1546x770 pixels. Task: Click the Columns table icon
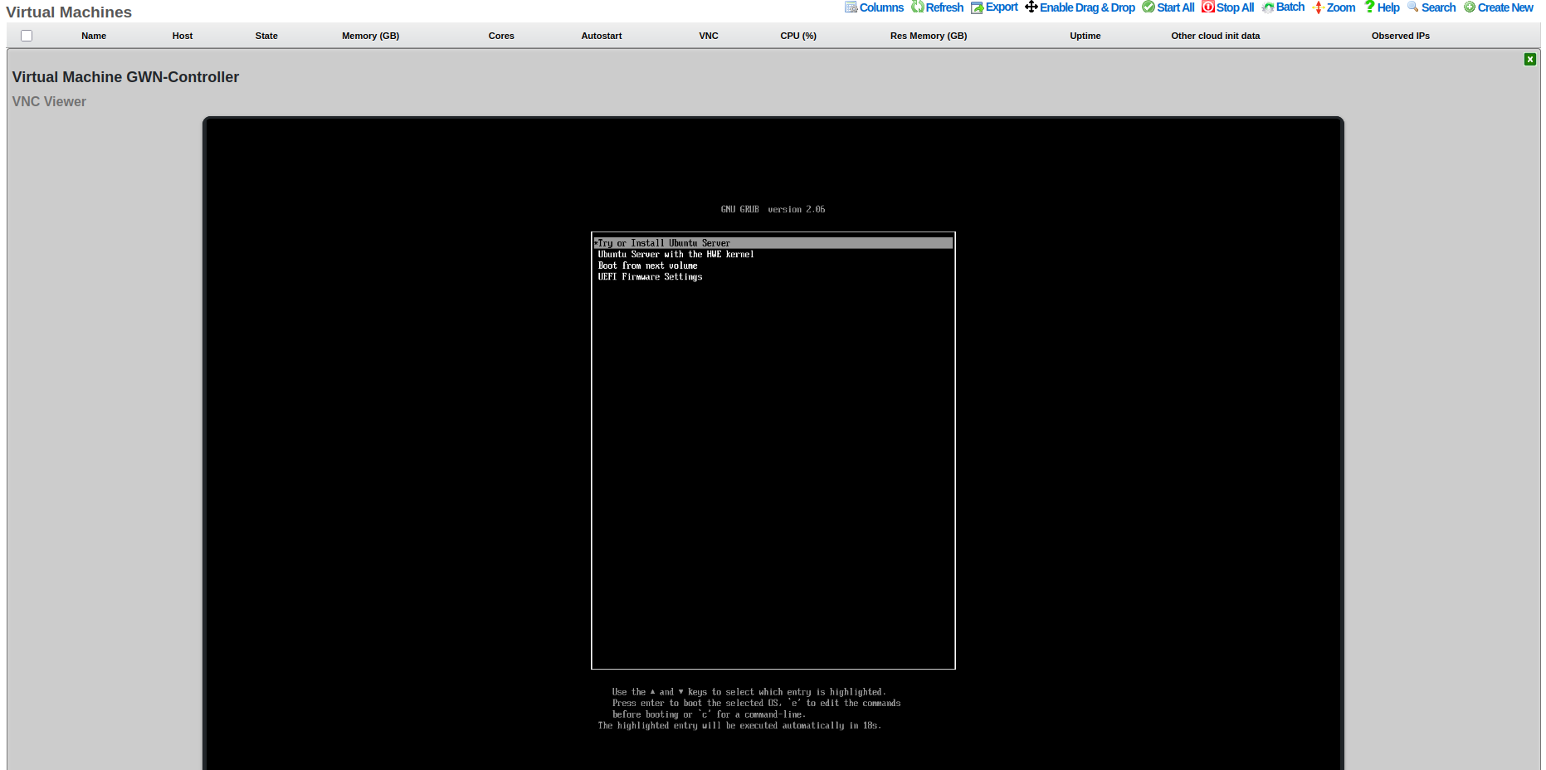click(x=851, y=7)
